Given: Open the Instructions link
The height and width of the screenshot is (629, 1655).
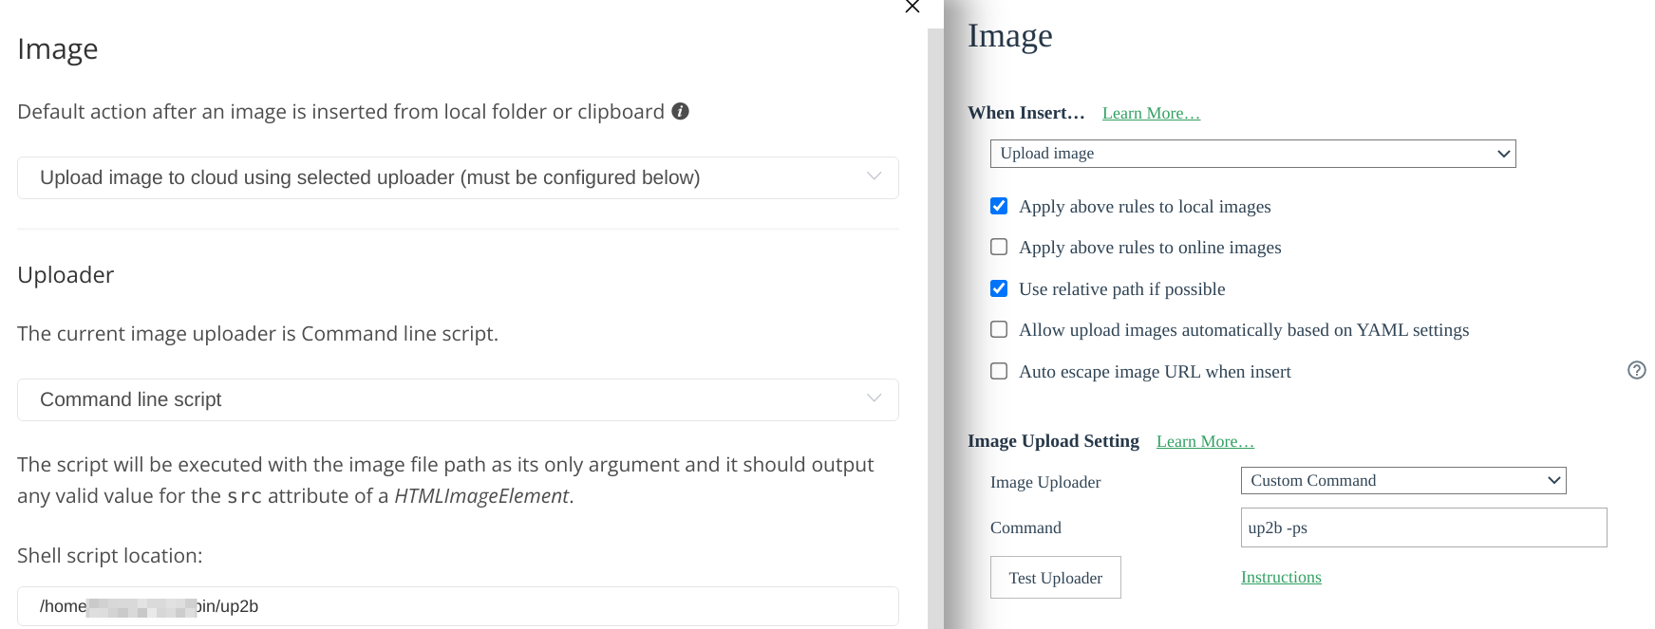Looking at the screenshot, I should pos(1280,577).
